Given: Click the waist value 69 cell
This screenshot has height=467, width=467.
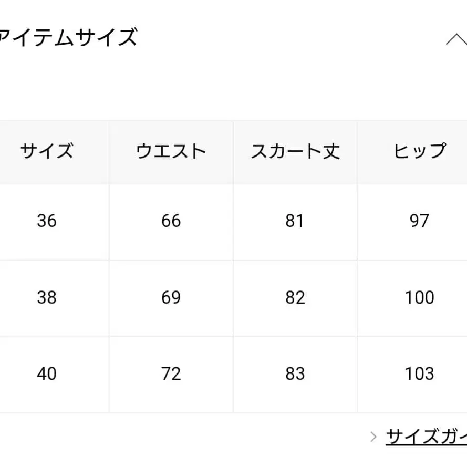Looking at the screenshot, I should point(171,297).
